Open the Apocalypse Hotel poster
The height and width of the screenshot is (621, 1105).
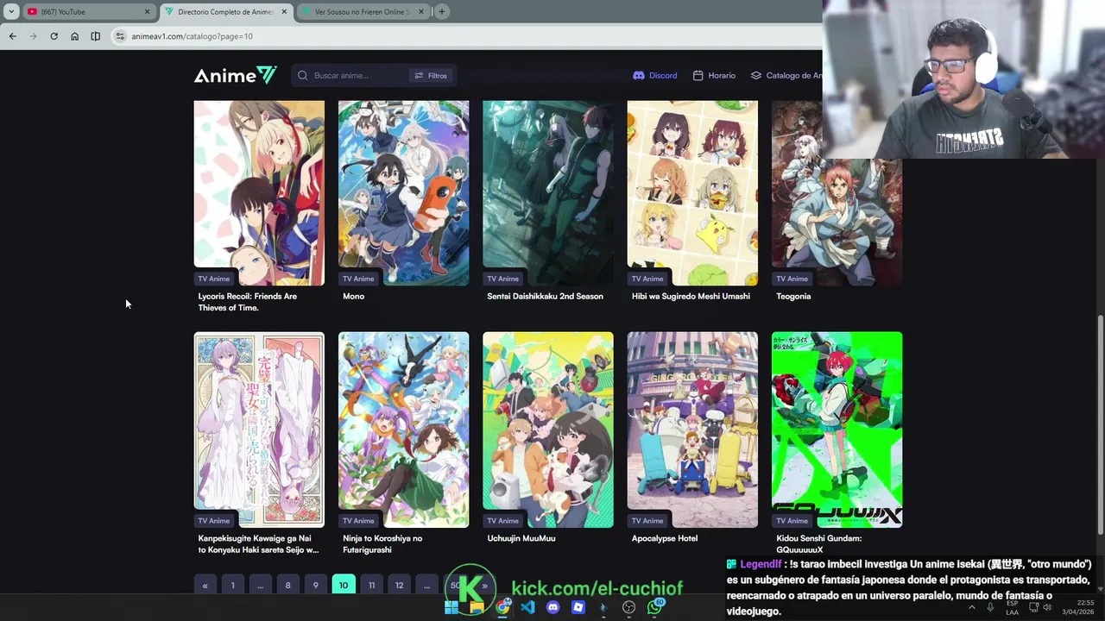tap(692, 430)
